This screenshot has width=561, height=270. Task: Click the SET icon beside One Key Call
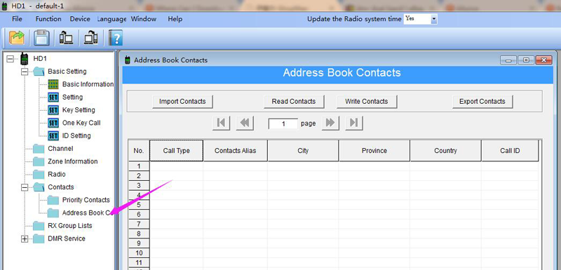point(53,123)
